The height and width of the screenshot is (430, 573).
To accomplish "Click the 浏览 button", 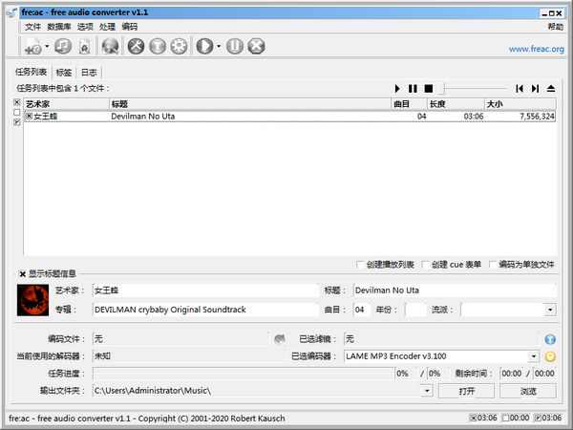I will tap(528, 391).
